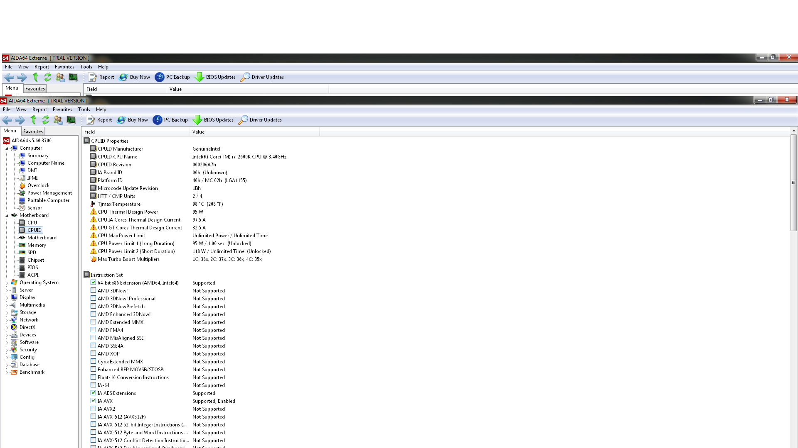
Task: Expand the Server tree node
Action: pos(7,290)
